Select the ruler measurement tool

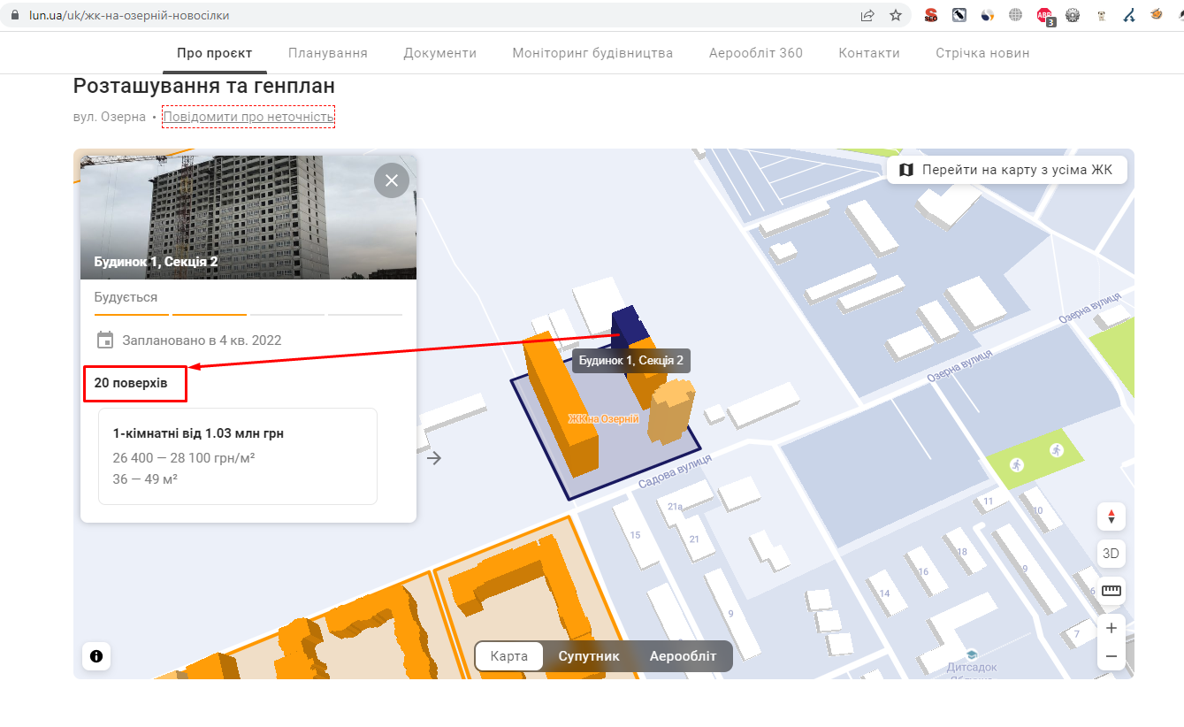pyautogui.click(x=1111, y=591)
